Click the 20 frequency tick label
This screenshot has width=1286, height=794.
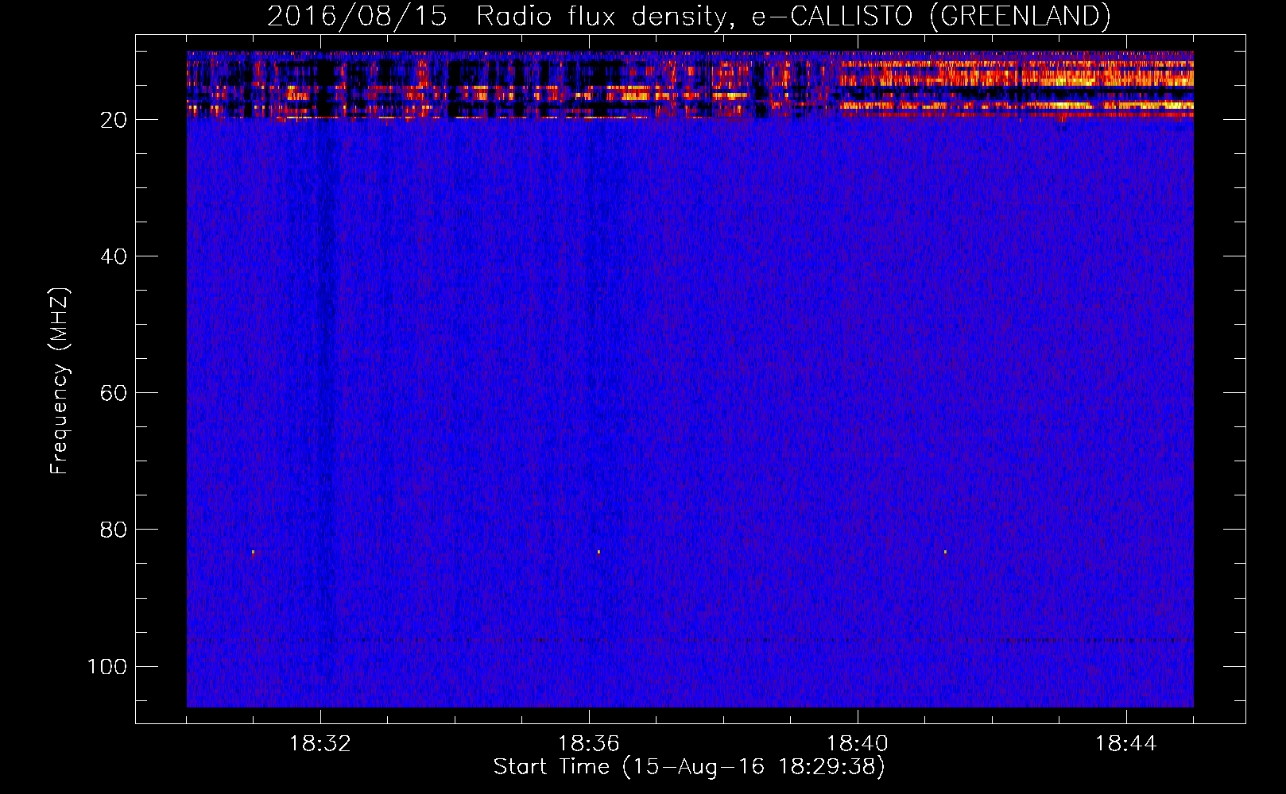point(114,120)
